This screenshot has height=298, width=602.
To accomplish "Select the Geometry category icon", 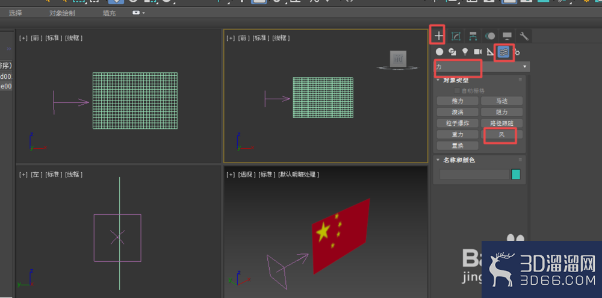I will (x=439, y=51).
